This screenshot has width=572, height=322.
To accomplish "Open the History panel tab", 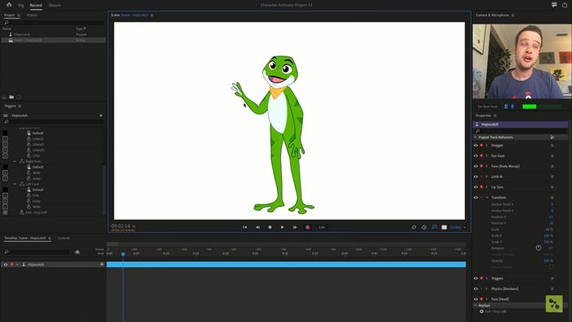I will (32, 15).
